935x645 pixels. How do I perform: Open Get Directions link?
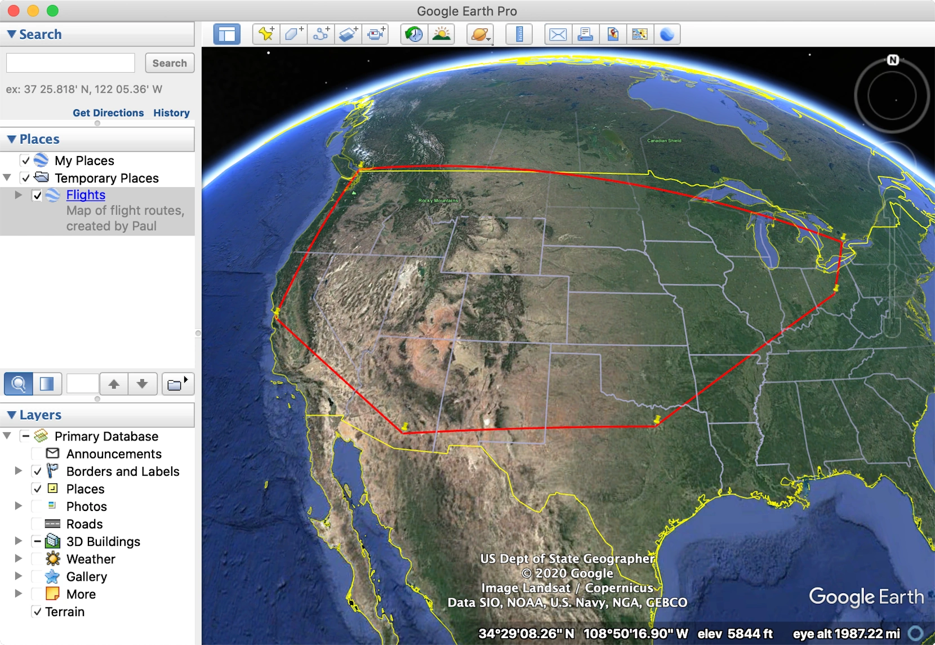pos(108,113)
